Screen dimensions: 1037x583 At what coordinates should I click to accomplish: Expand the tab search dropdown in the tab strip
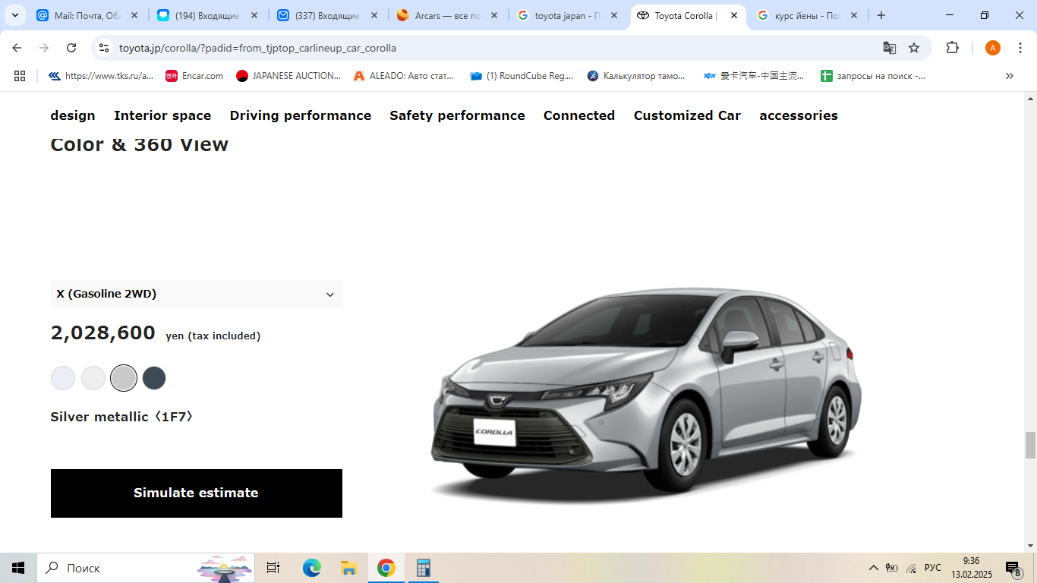[14, 15]
